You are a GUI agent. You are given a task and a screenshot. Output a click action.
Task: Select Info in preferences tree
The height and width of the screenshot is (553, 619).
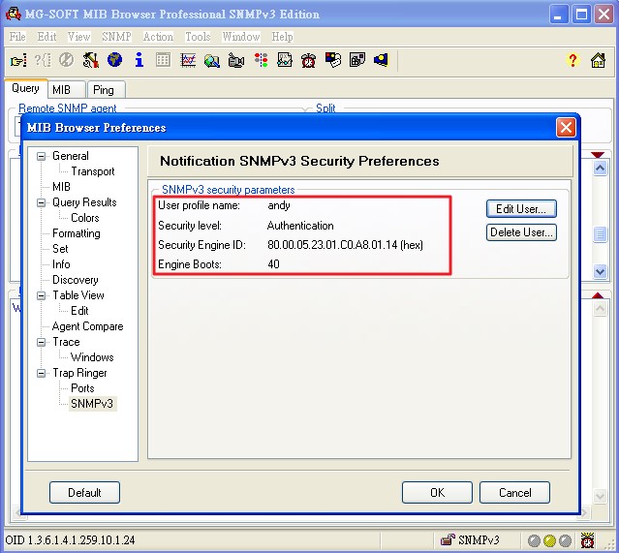(x=61, y=264)
